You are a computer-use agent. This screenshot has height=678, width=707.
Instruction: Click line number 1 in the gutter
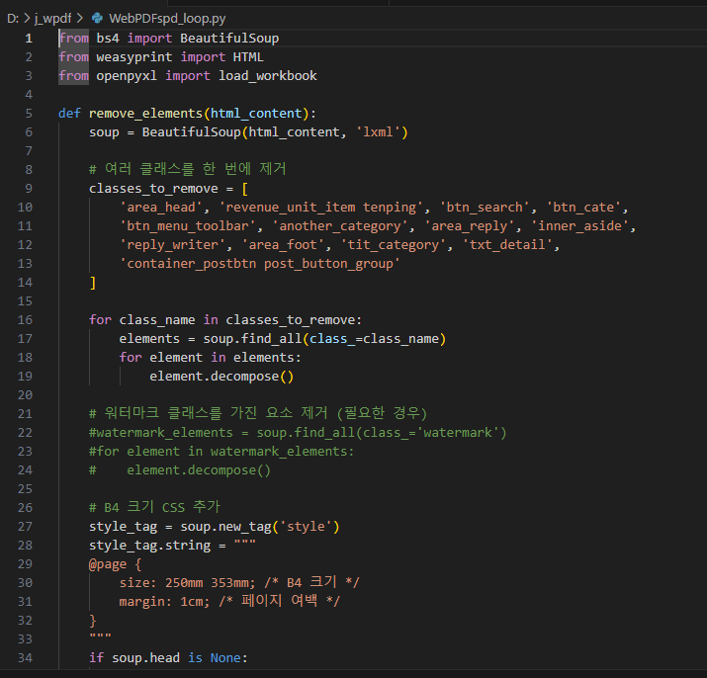click(29, 39)
